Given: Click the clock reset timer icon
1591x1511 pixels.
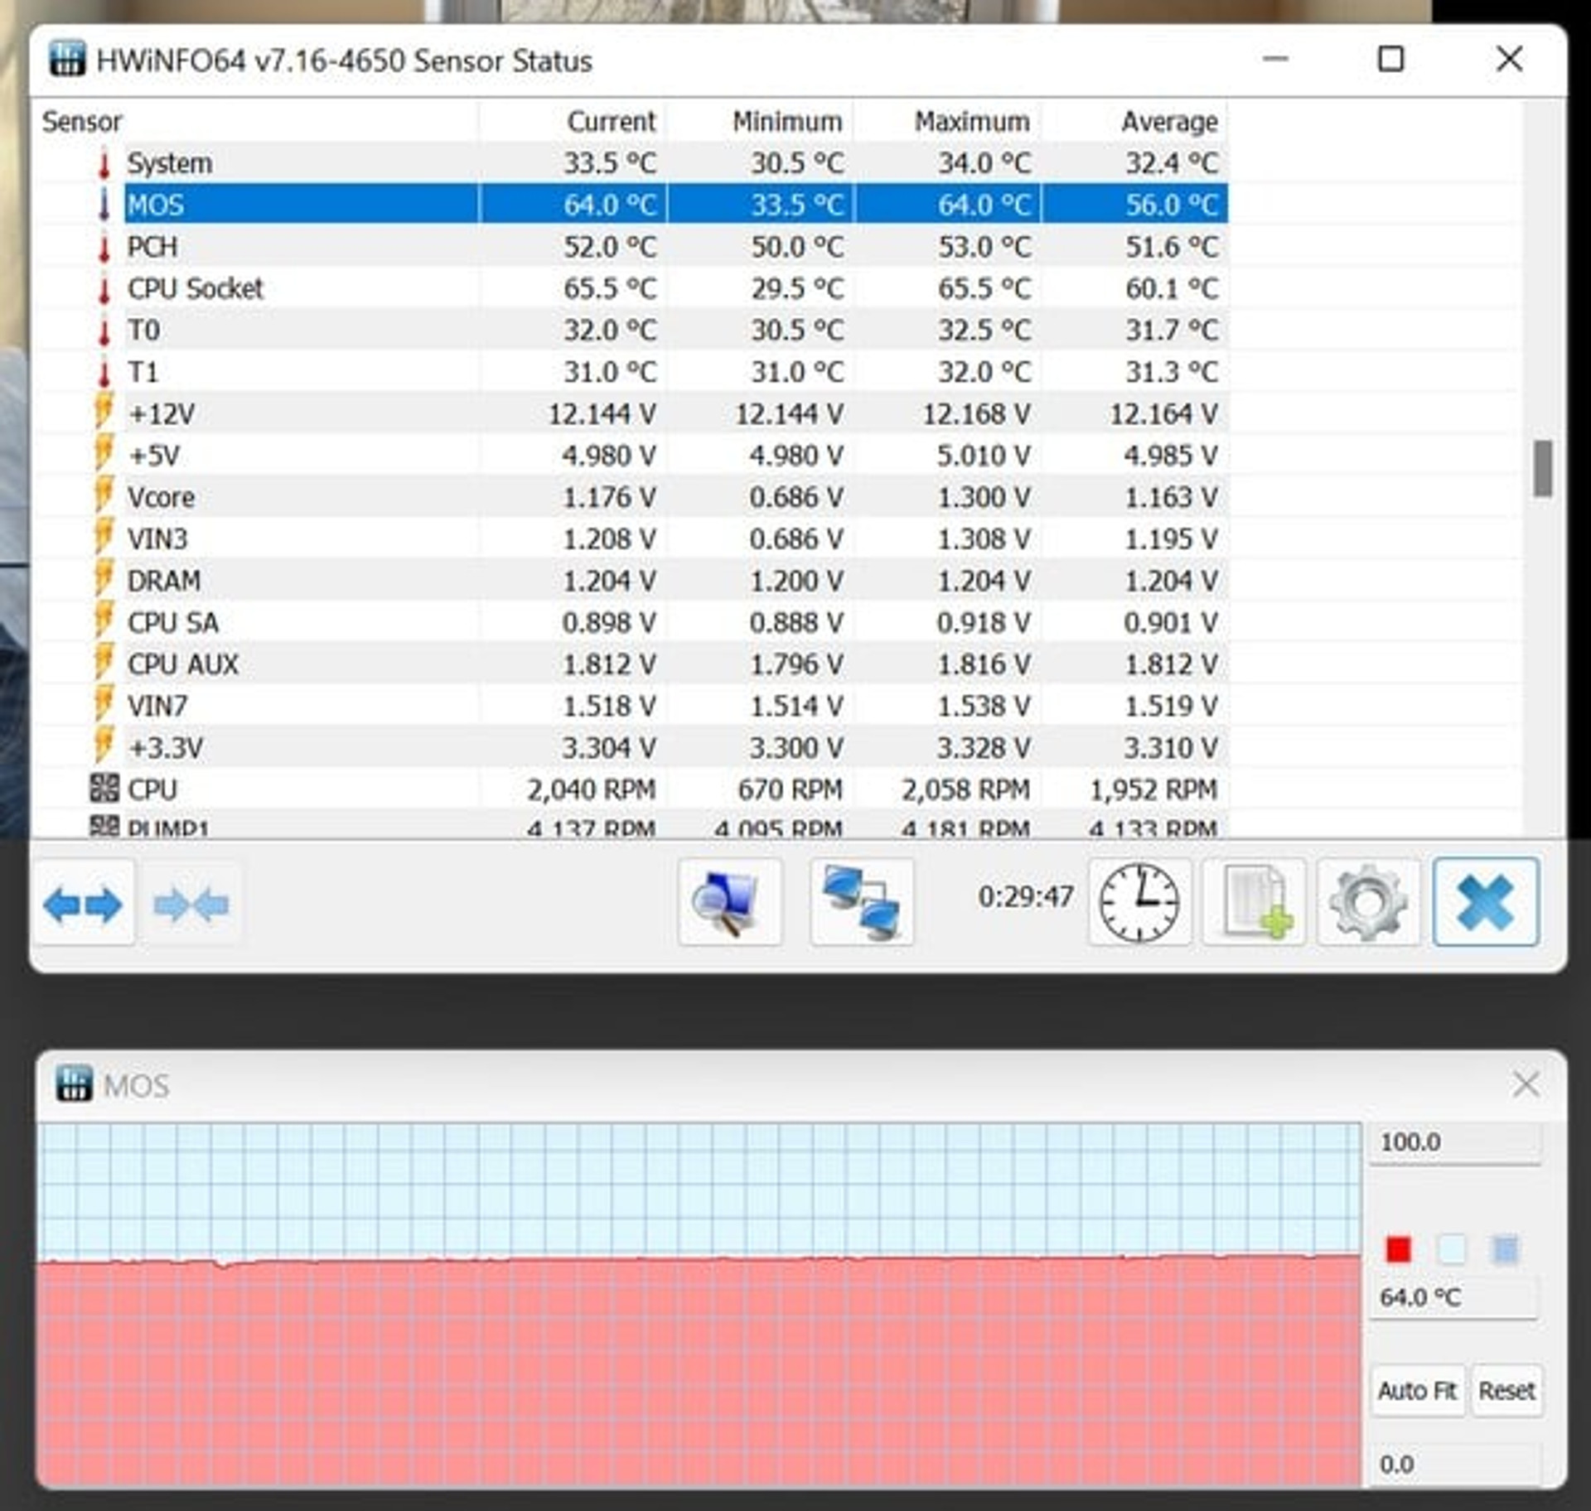Looking at the screenshot, I should pyautogui.click(x=1139, y=902).
